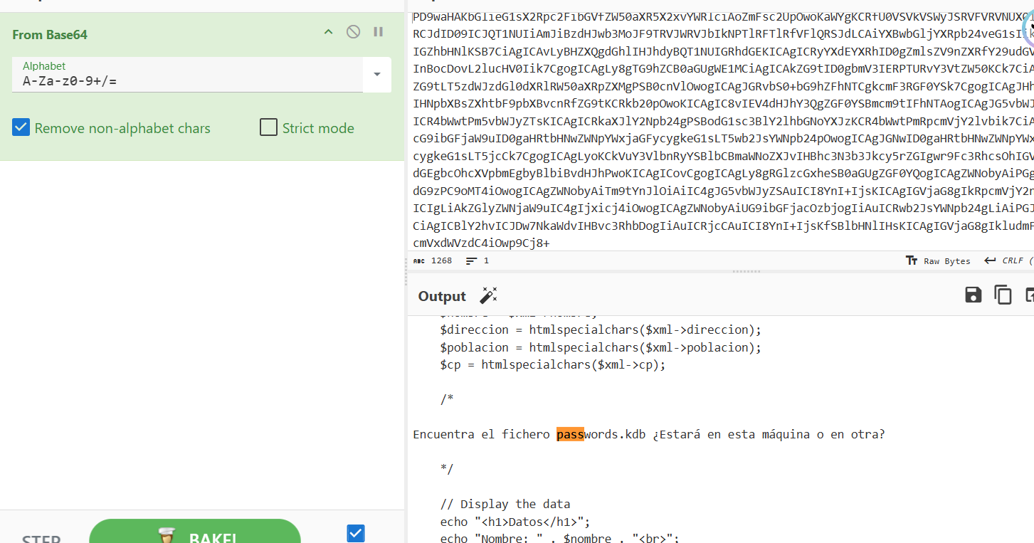Save output to file icon
Image resolution: width=1034 pixels, height=543 pixels.
coord(974,295)
